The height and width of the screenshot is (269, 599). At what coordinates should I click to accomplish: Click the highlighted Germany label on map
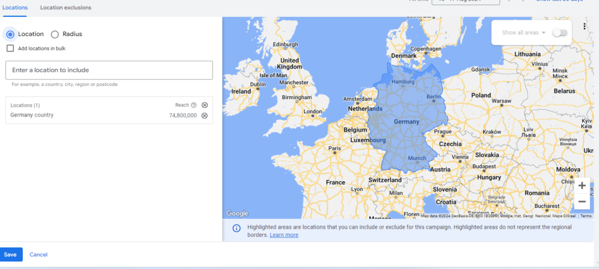[407, 121]
